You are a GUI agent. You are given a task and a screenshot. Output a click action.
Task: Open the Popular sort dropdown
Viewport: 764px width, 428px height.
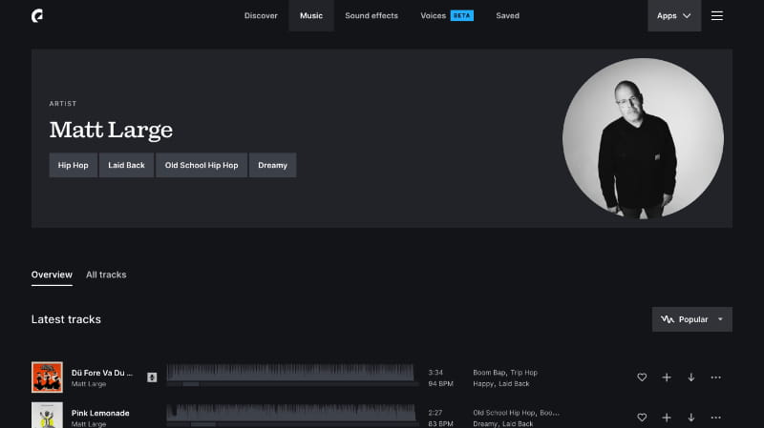pyautogui.click(x=691, y=319)
